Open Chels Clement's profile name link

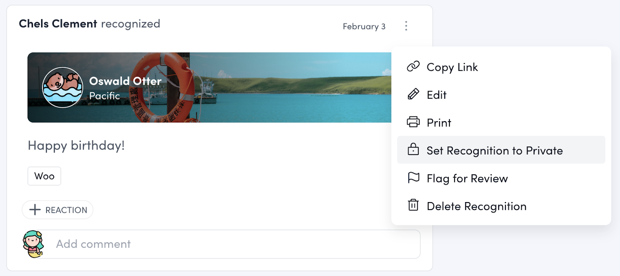point(58,24)
